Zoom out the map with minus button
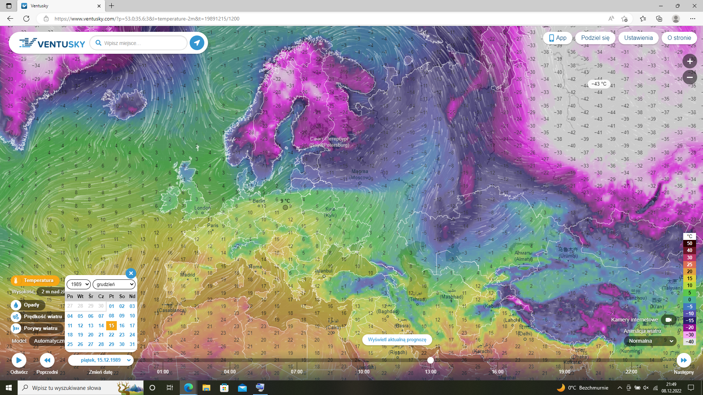Viewport: 703px width, 395px height. [x=689, y=78]
